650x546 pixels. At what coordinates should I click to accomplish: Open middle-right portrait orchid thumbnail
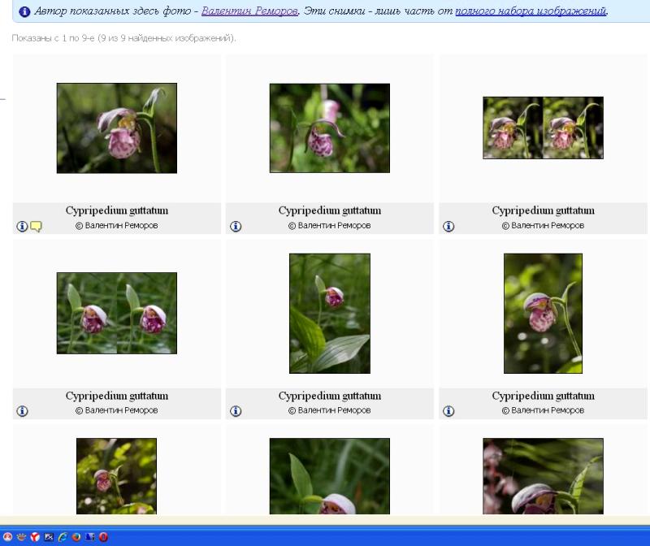[543, 313]
